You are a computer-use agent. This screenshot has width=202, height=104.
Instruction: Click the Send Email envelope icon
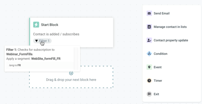[x=149, y=13]
